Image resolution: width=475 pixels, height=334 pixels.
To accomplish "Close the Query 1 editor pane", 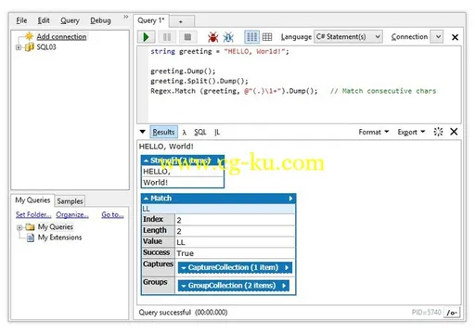I will coord(455,37).
